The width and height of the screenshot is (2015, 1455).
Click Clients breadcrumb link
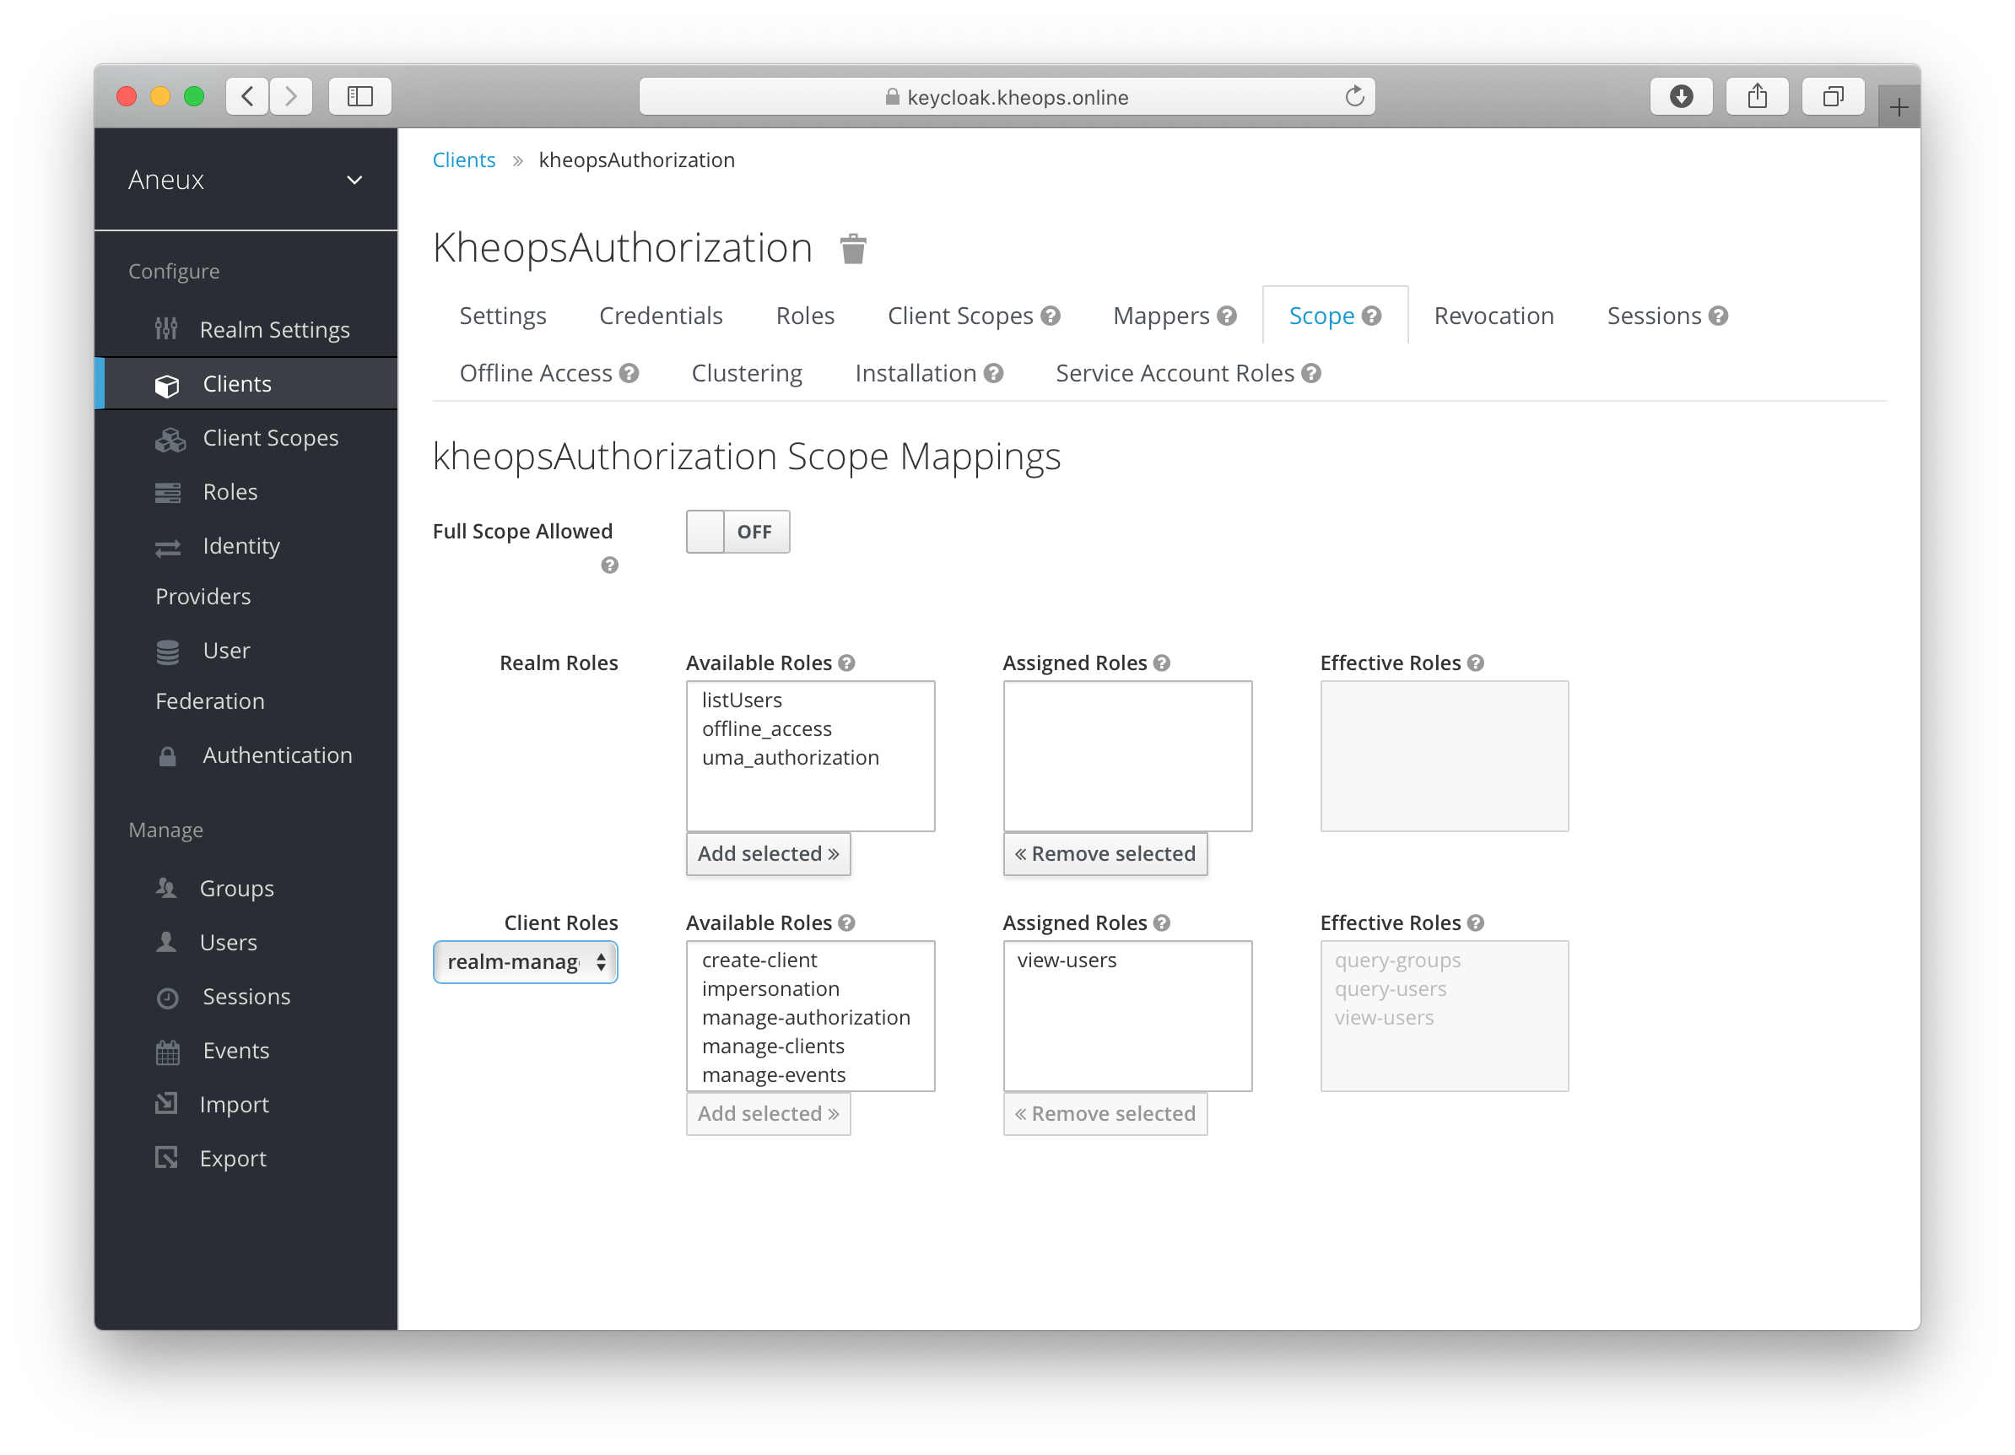pos(464,160)
